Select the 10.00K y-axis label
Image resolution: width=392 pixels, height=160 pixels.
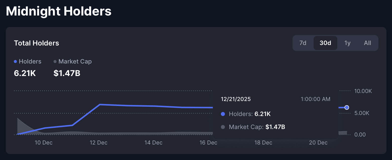click(363, 91)
